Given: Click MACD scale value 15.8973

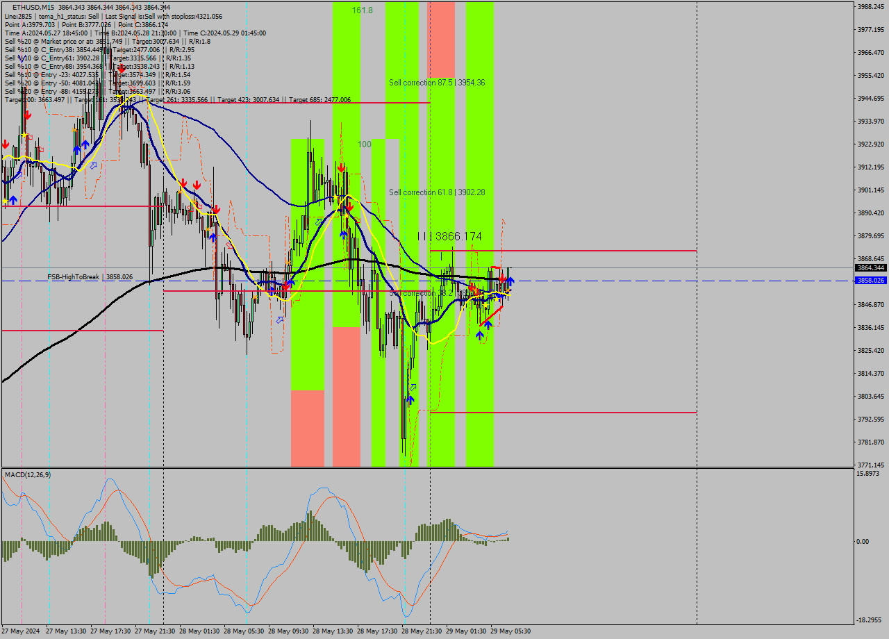Looking at the screenshot, I should click(x=870, y=473).
